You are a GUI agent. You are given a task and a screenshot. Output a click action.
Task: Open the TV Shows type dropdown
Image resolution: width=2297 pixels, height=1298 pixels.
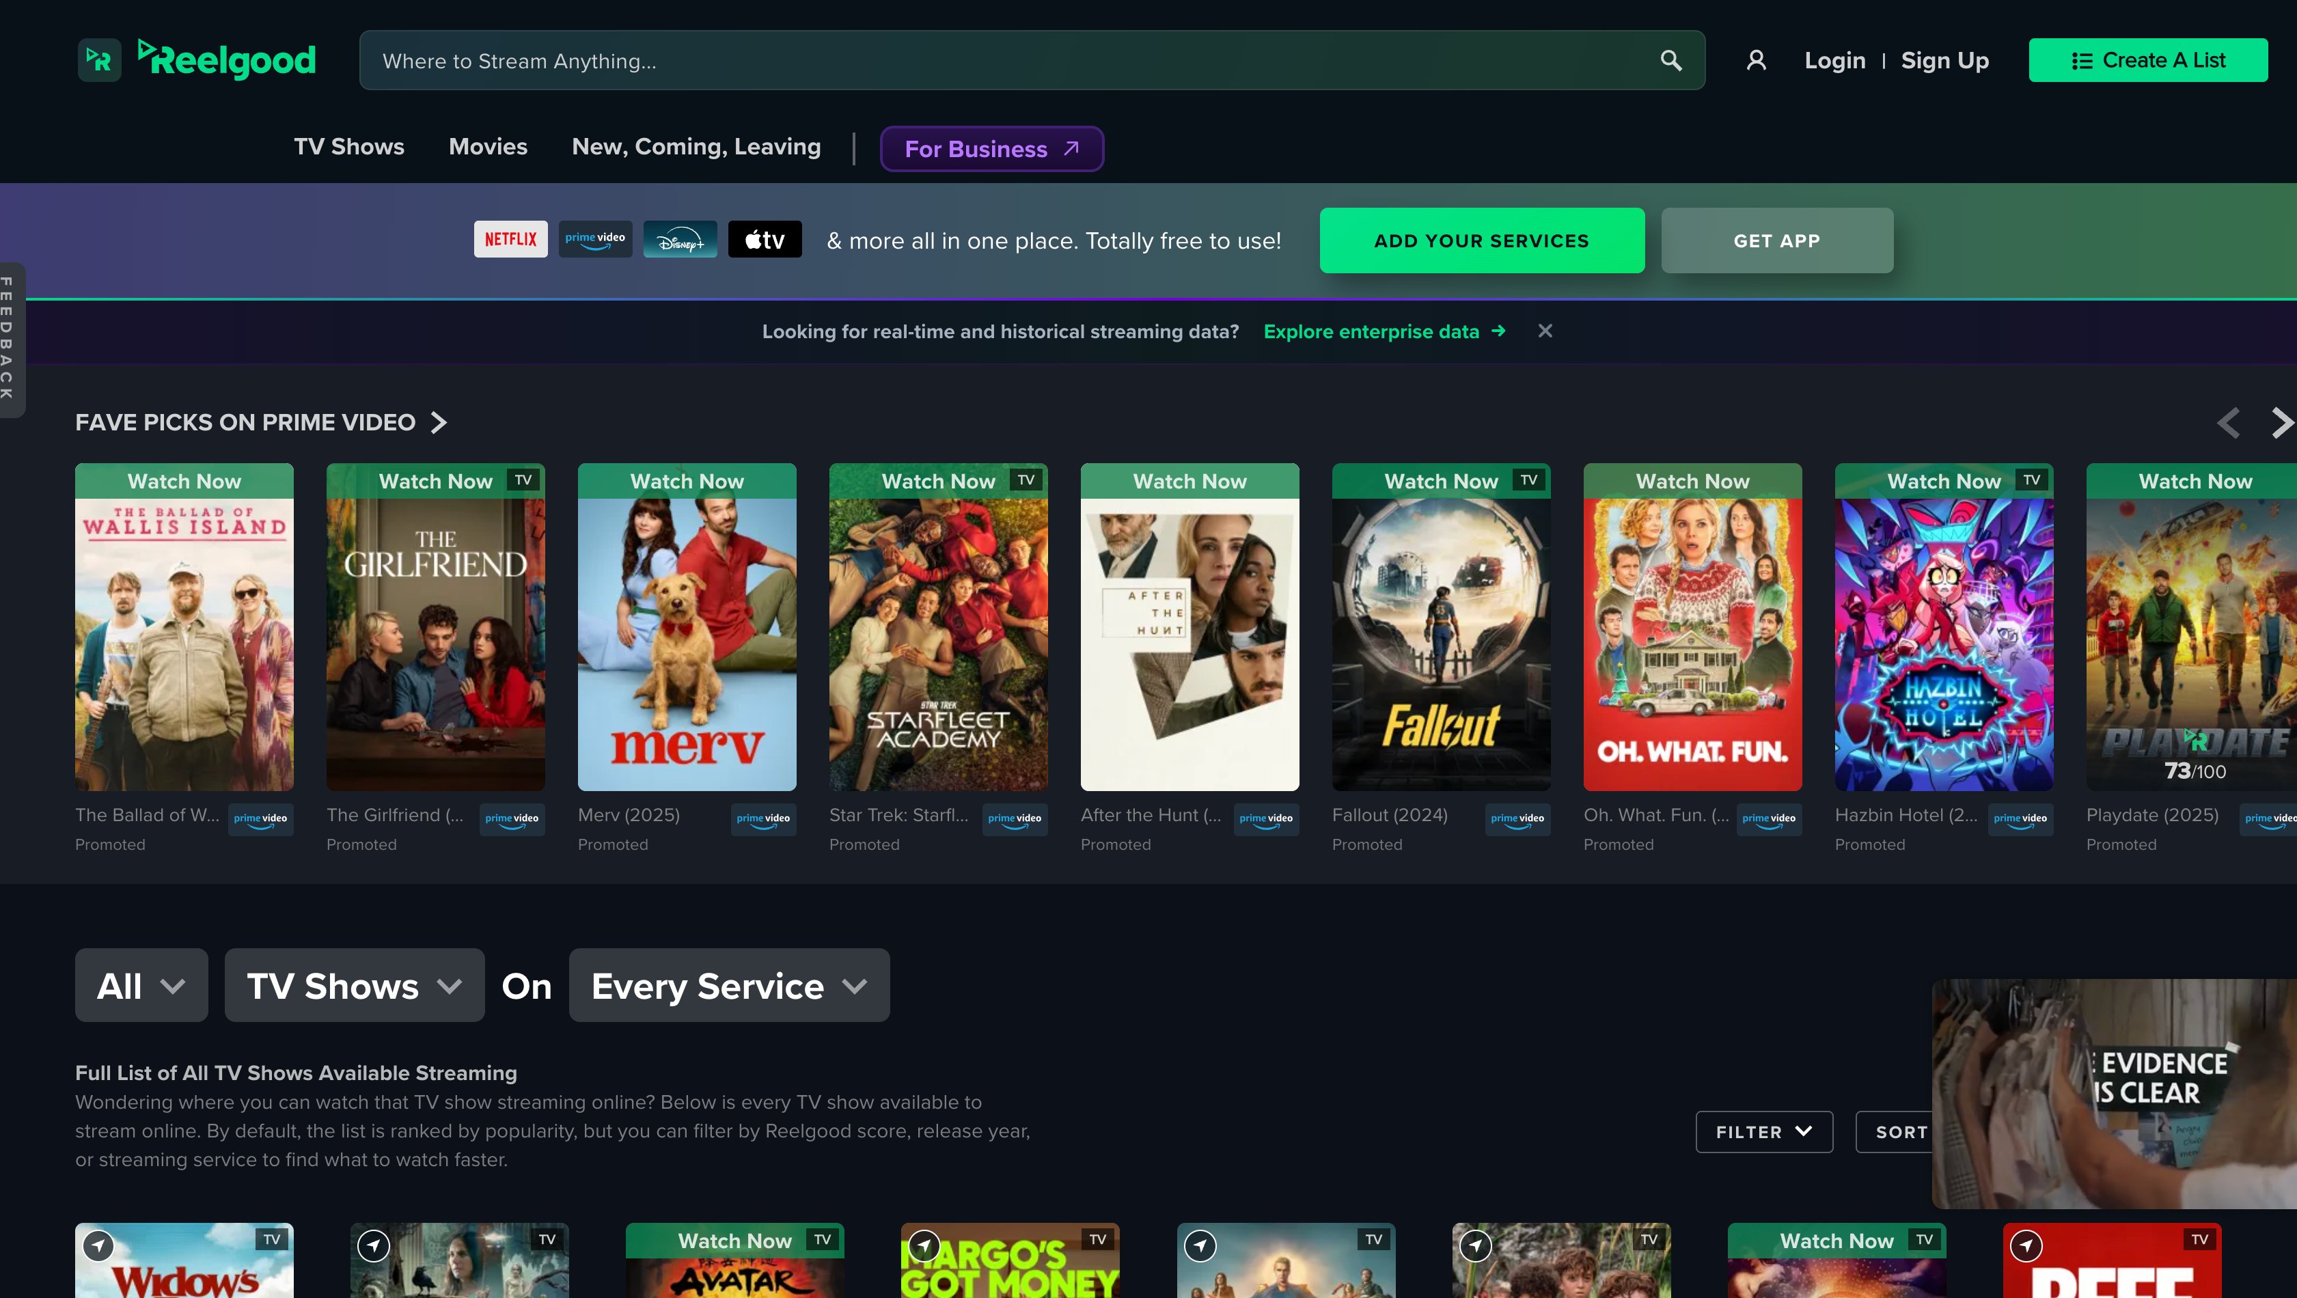click(x=355, y=985)
